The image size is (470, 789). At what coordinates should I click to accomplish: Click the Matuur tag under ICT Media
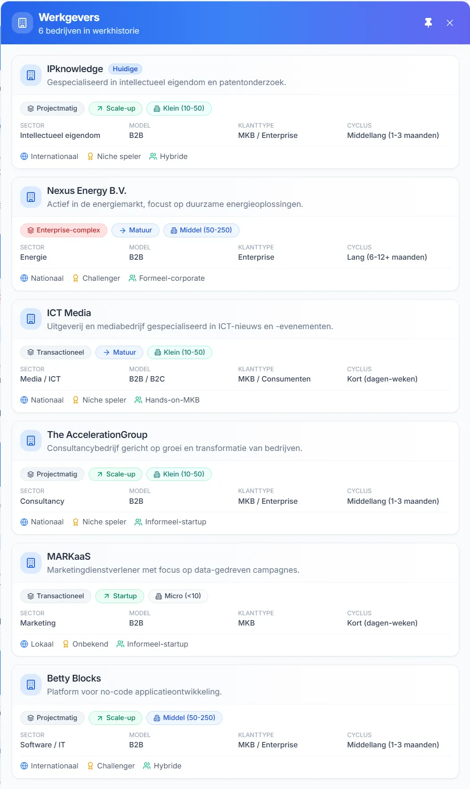tap(119, 352)
